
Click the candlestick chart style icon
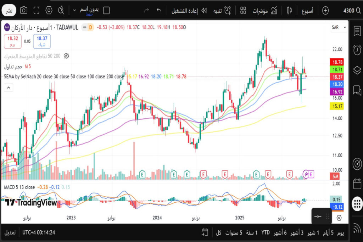(290, 10)
